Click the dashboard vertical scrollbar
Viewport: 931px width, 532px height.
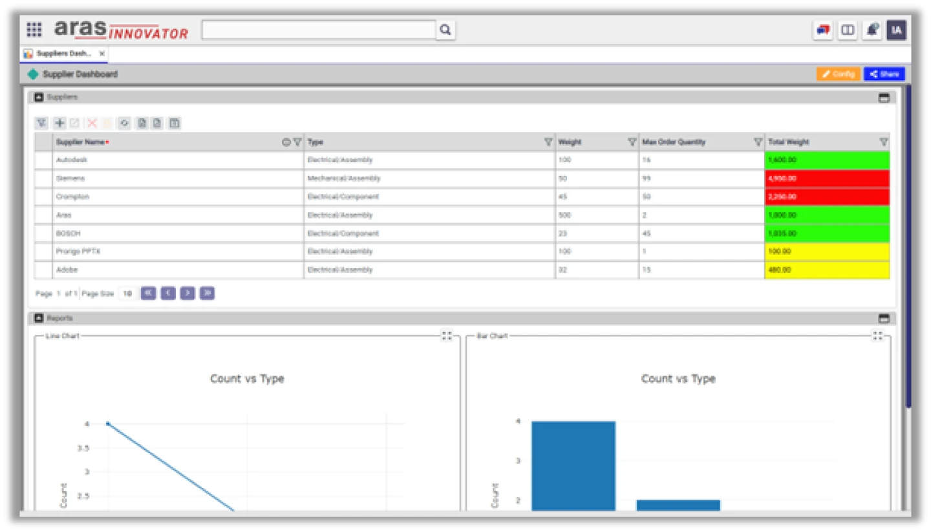[x=908, y=246]
